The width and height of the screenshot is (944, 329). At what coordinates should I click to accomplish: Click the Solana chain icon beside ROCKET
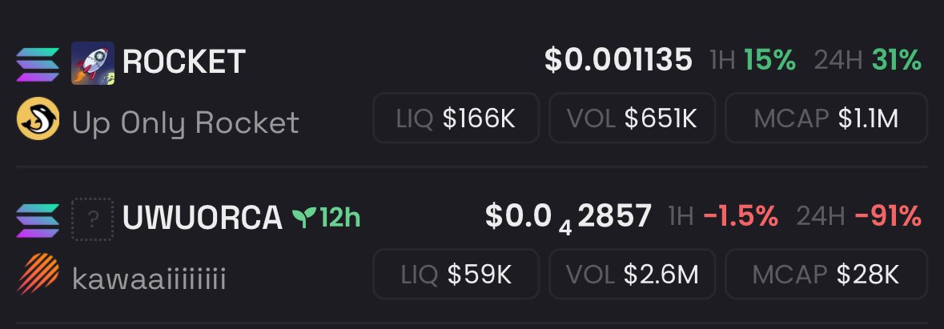click(x=38, y=64)
